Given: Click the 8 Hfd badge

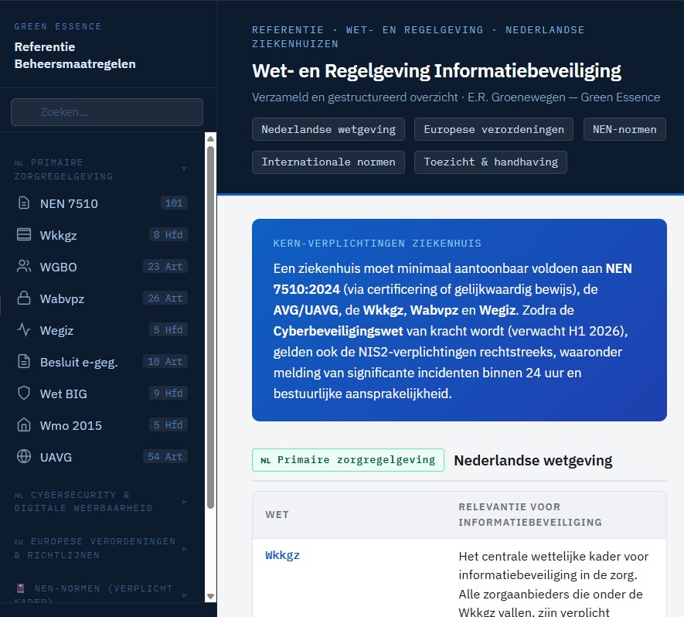Looking at the screenshot, I should tap(168, 235).
